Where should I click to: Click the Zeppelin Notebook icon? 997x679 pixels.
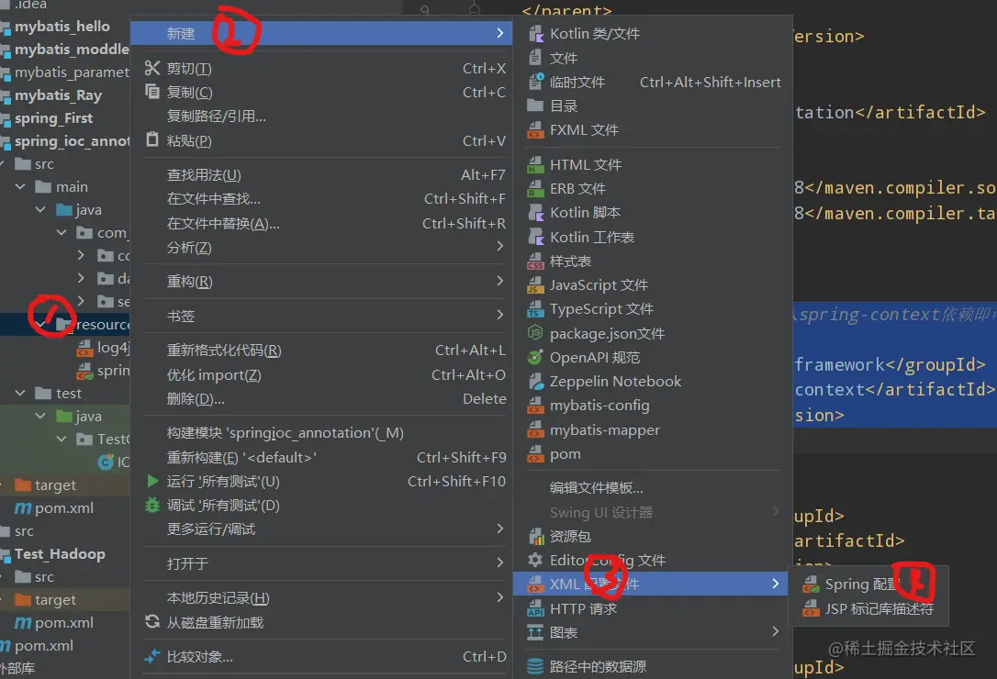[536, 382]
